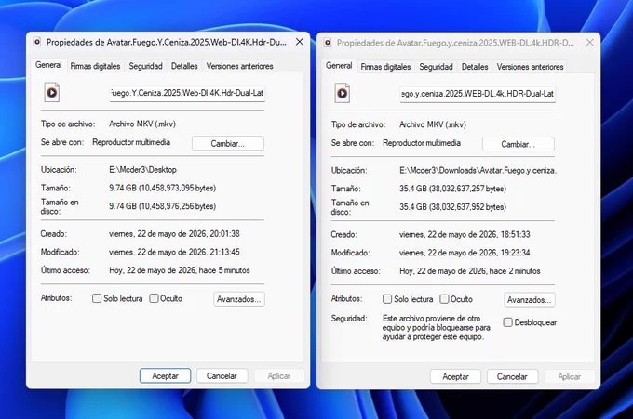Click size on disk 38,032,637,952 bytes value
Image resolution: width=633 pixels, height=419 pixels.
(453, 207)
